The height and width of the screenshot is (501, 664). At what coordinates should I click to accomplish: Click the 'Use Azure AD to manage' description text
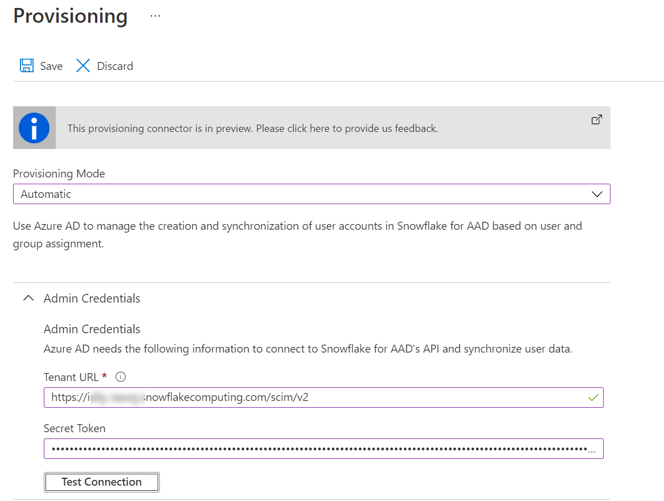(x=298, y=235)
